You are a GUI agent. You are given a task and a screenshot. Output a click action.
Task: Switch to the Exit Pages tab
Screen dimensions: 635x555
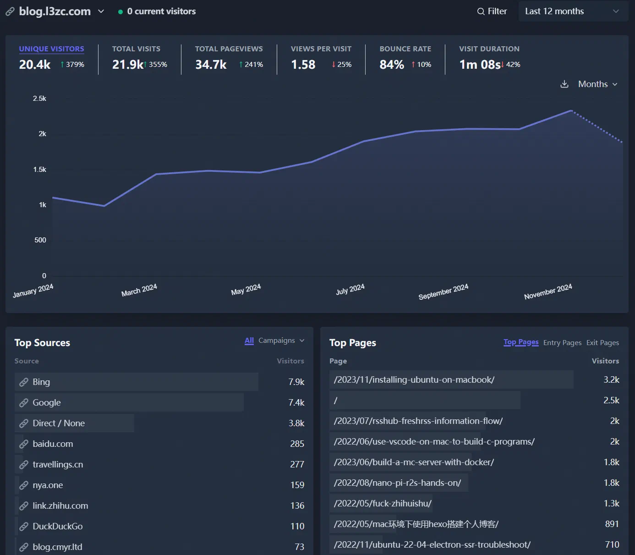pos(602,343)
